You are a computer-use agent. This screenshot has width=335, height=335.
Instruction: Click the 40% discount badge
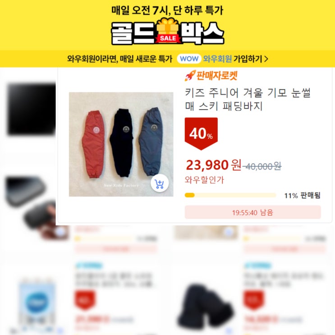point(201,134)
